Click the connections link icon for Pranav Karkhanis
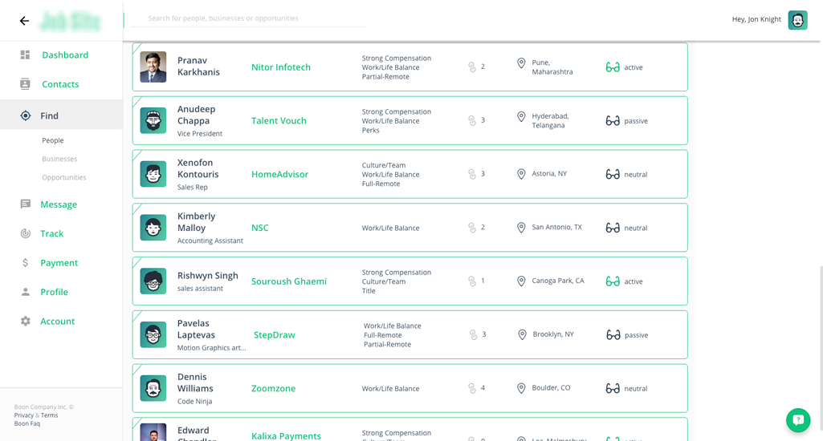The image size is (823, 441). (x=472, y=67)
